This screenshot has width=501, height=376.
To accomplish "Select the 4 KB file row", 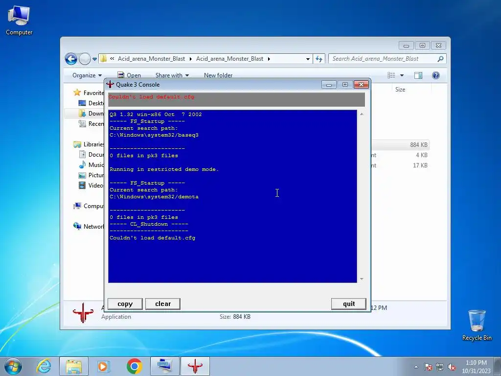I will (400, 155).
